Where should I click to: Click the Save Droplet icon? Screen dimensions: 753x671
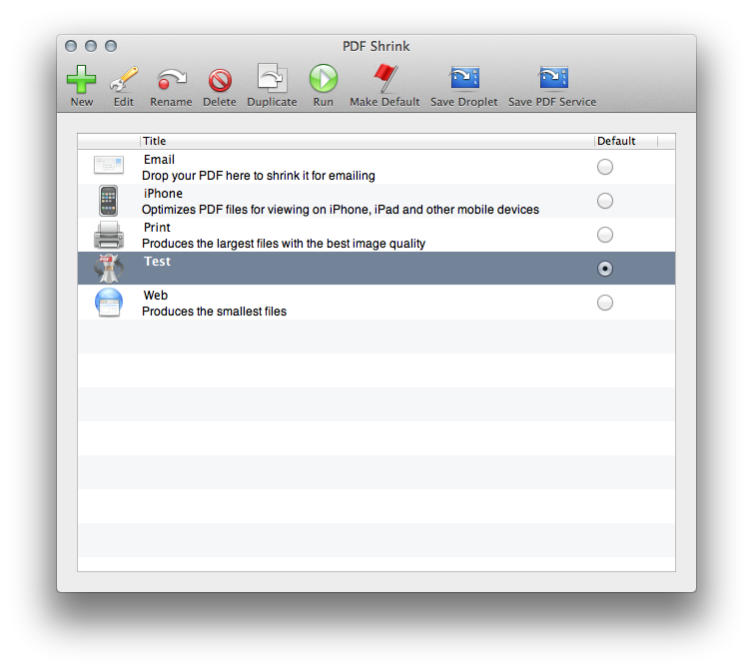click(x=464, y=78)
